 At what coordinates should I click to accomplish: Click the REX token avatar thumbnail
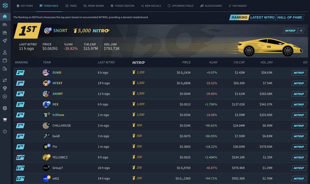coord(46,104)
